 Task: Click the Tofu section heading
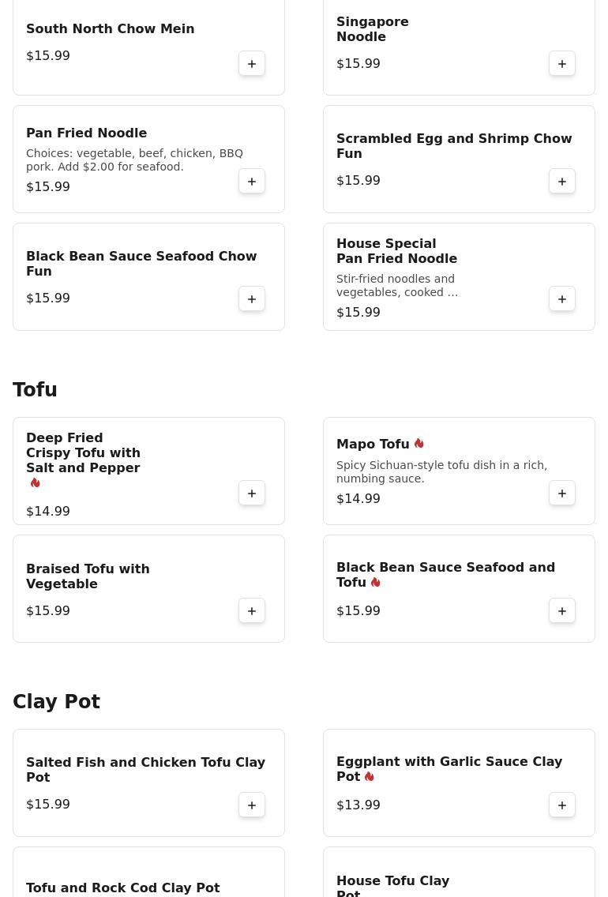pos(35,390)
